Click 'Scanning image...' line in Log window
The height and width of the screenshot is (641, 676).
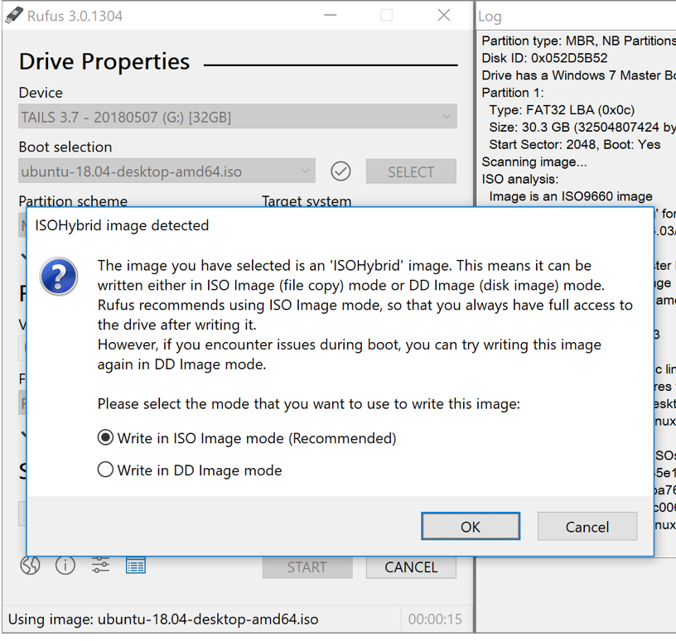coord(534,161)
